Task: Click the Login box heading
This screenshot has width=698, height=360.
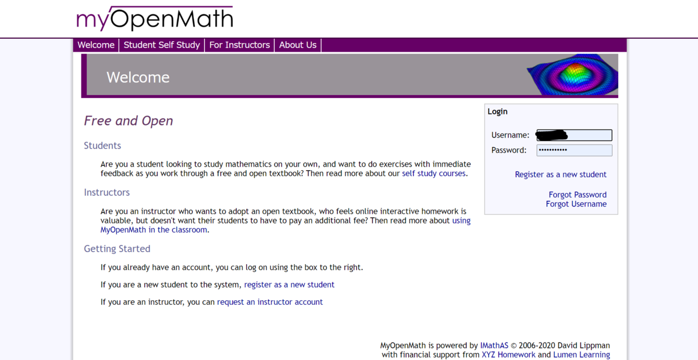Action: coord(497,111)
